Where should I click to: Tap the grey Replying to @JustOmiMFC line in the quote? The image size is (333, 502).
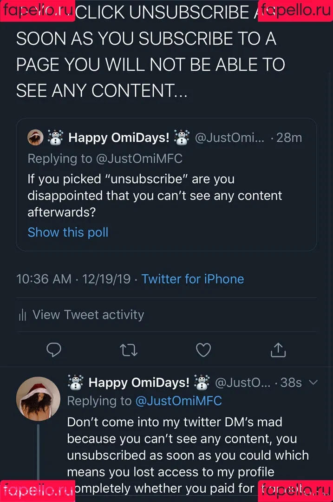pos(105,159)
